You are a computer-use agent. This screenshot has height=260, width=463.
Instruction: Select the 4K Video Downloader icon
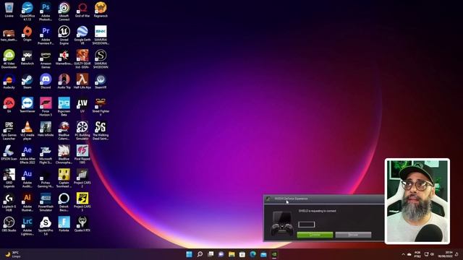[9, 59]
